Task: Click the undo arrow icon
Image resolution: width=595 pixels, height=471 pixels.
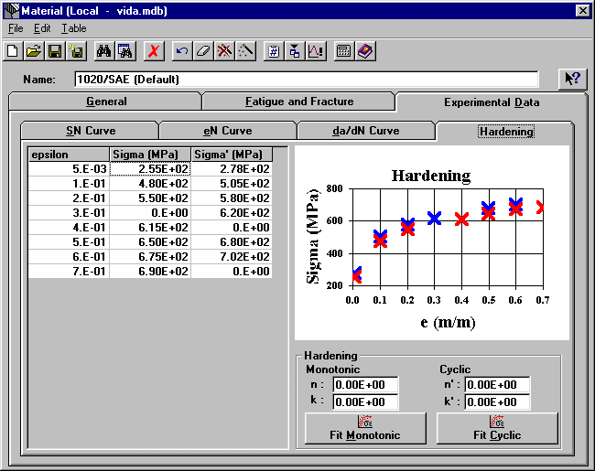Action: point(182,51)
